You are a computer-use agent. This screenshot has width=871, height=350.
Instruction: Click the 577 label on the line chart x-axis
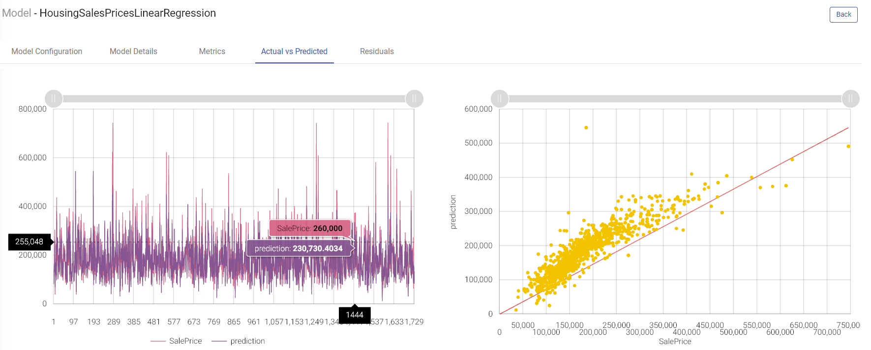click(174, 321)
